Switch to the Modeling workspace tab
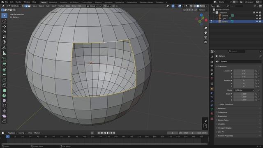263x148 pixels. [x=53, y=2]
